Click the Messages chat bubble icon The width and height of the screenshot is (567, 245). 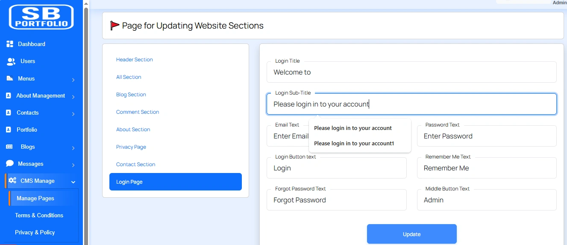(10, 164)
